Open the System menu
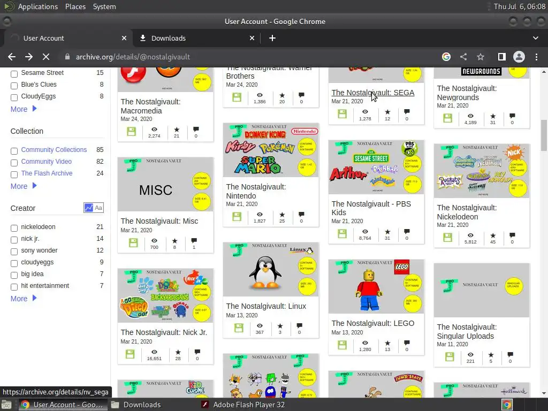Viewport: 548px width, 411px height. [x=104, y=6]
